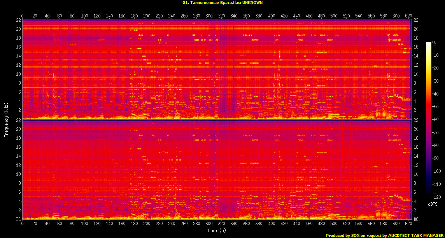Click the white top of the dBFS color bar
The image size is (445, 238).
[428, 43]
